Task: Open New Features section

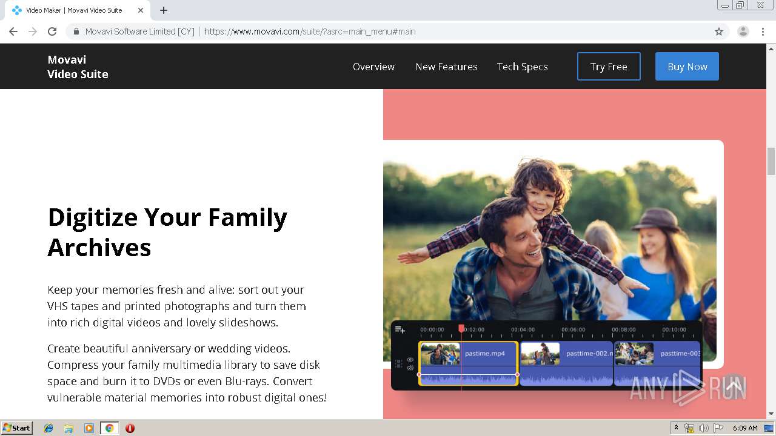Action: click(446, 67)
